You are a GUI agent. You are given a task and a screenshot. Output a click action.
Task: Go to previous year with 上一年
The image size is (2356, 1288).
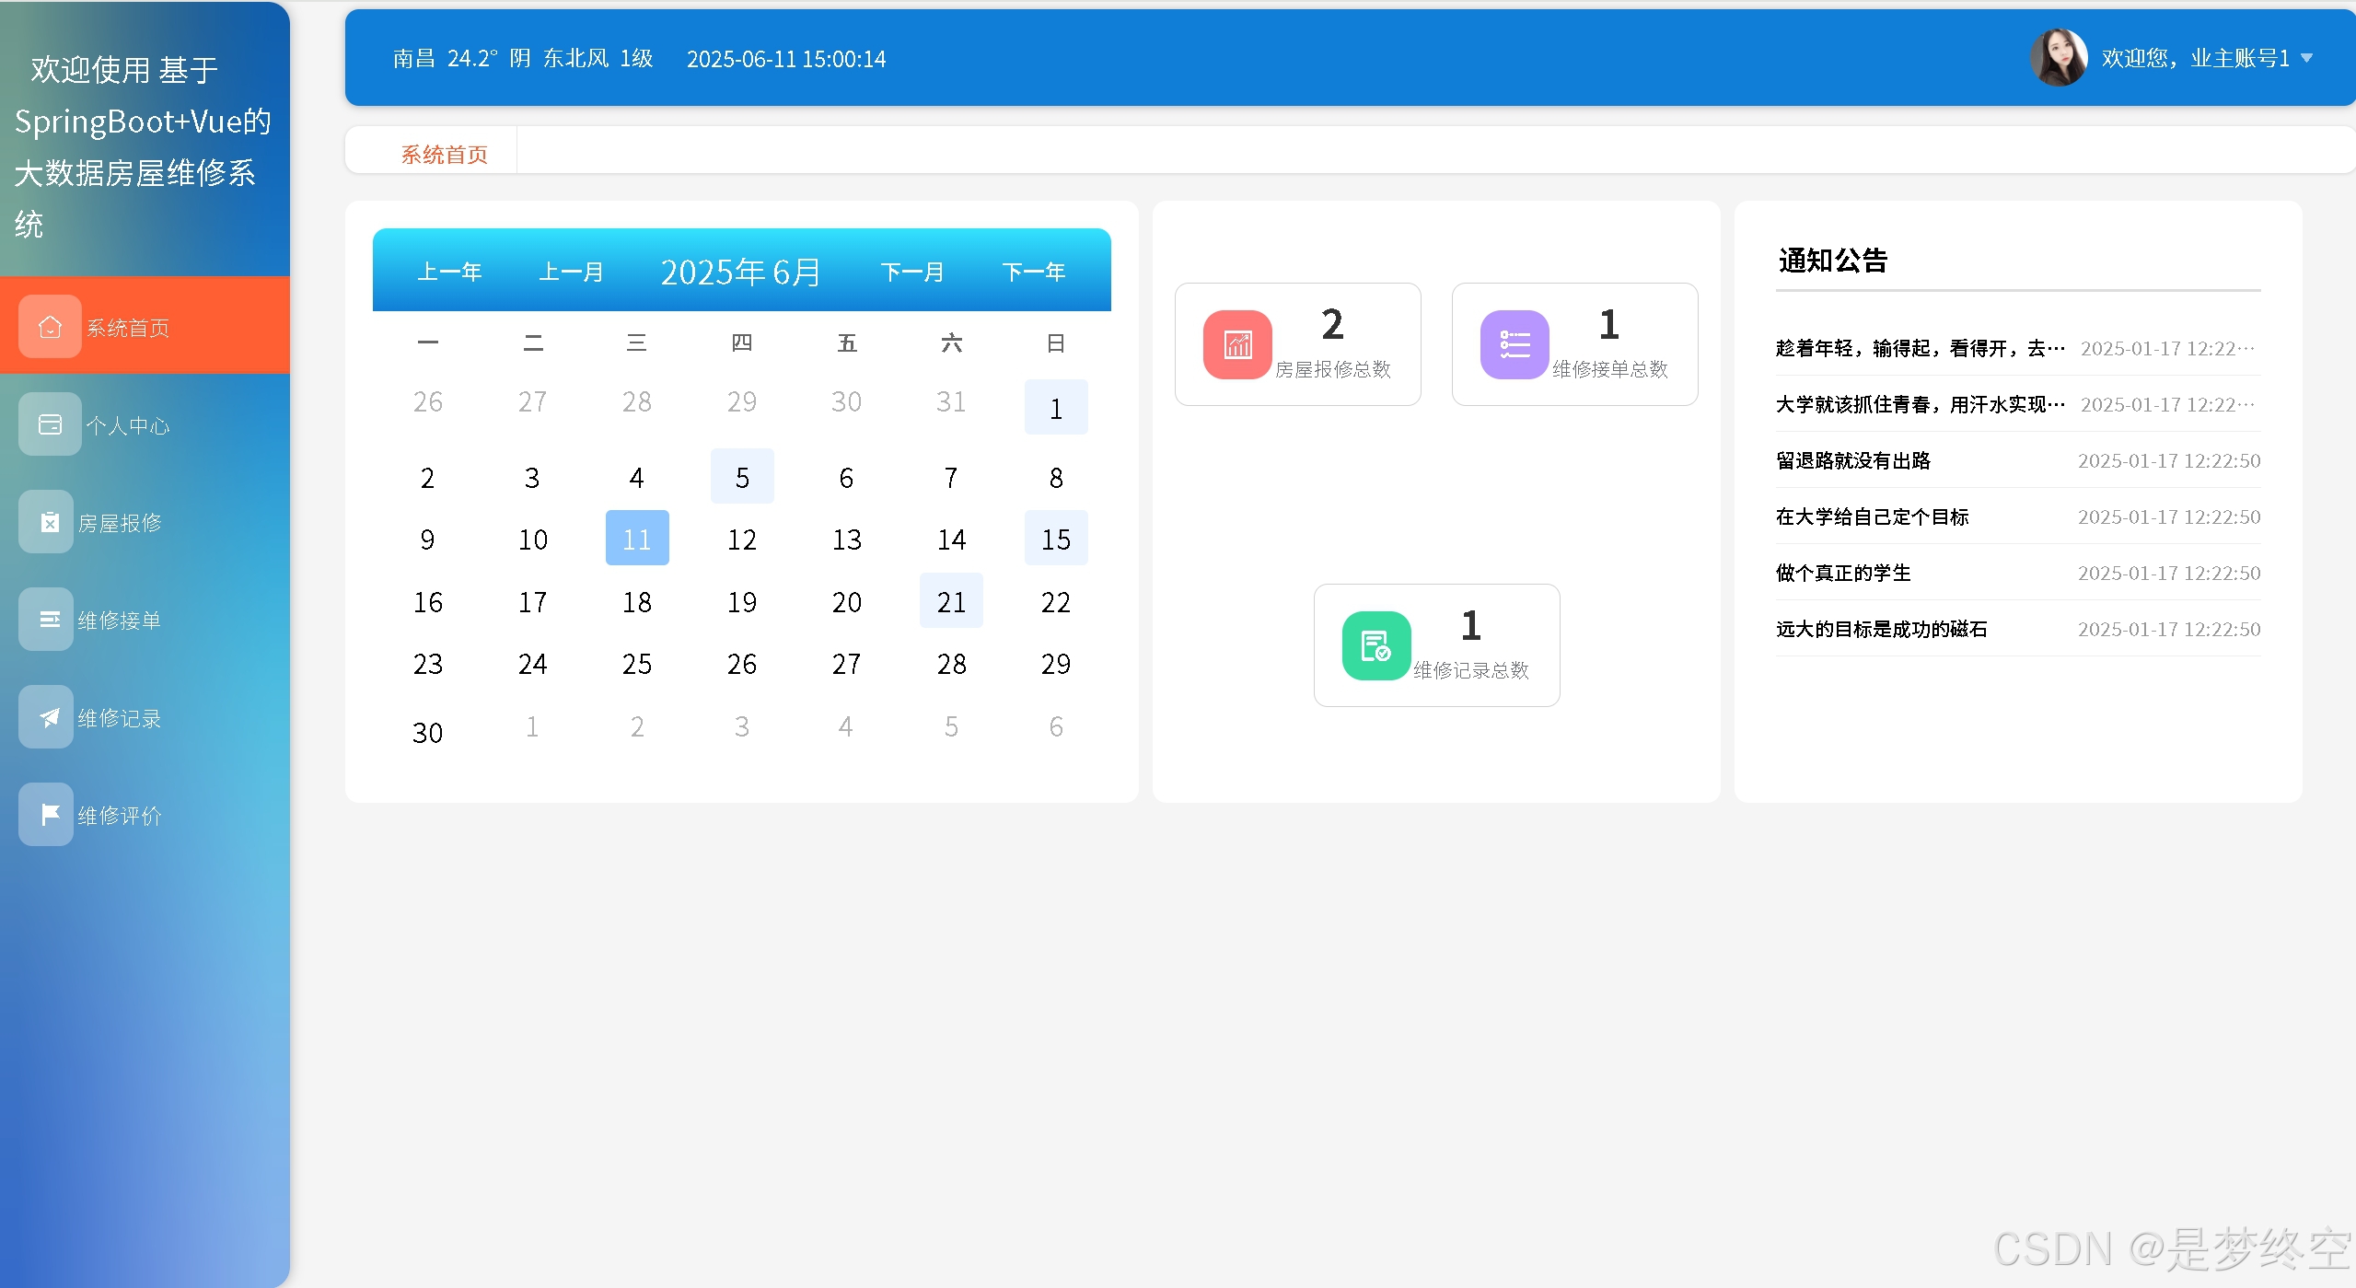[x=449, y=272]
